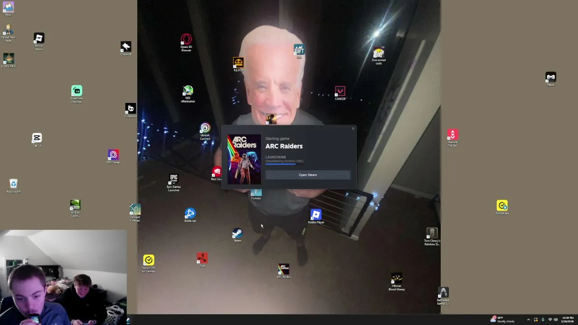578x325 pixels.
Task: Launch Valorant Lineups shortcut
Action: [x=135, y=213]
